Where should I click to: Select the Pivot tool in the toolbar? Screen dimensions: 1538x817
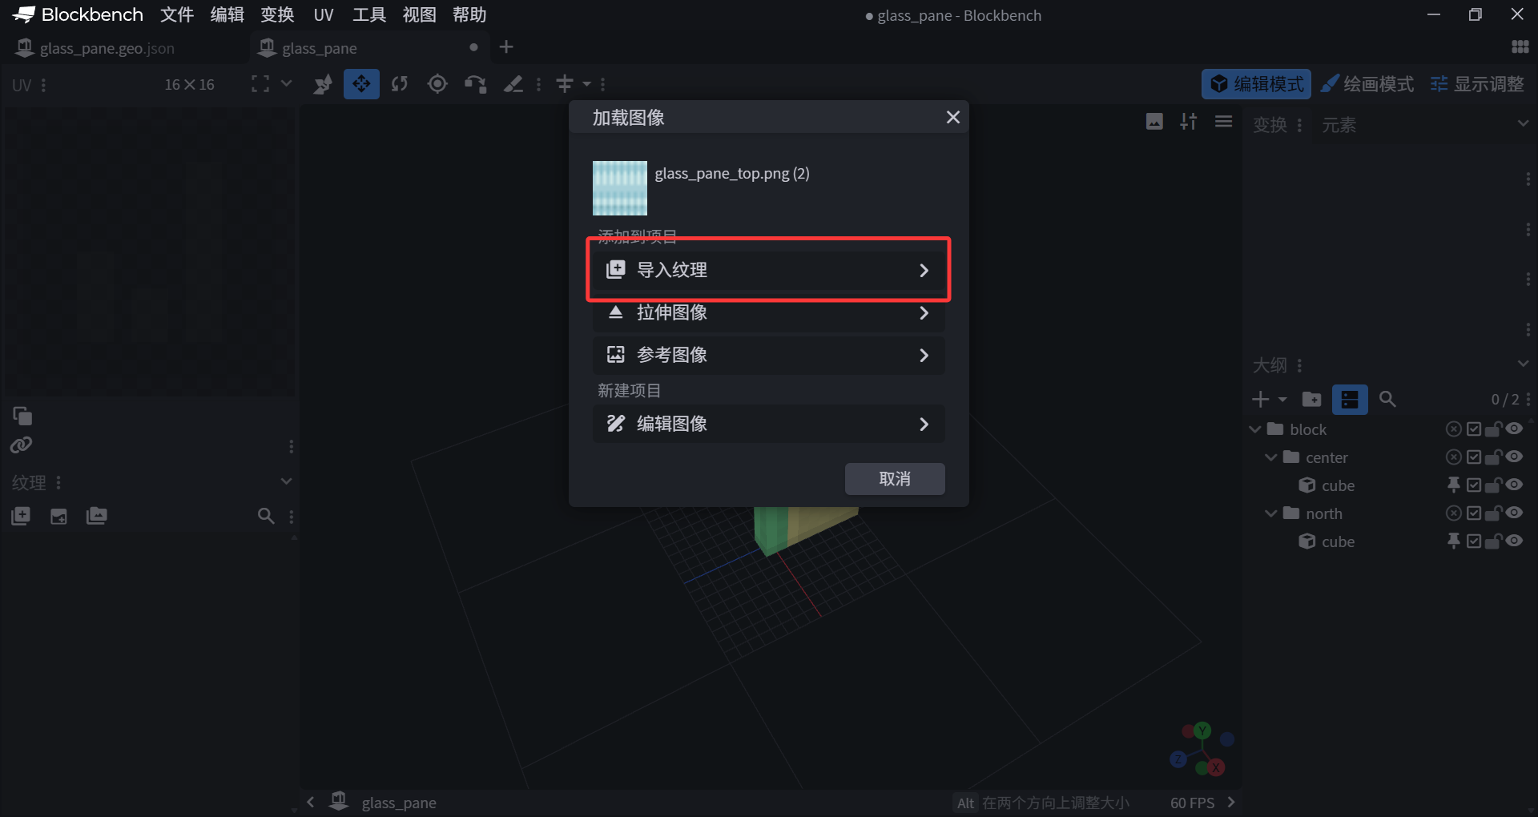(x=437, y=84)
